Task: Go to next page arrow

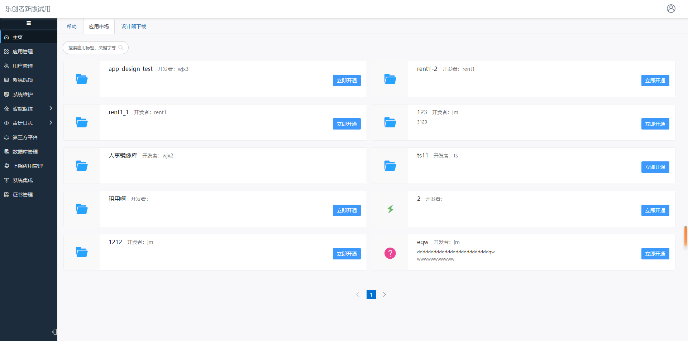Action: (384, 294)
